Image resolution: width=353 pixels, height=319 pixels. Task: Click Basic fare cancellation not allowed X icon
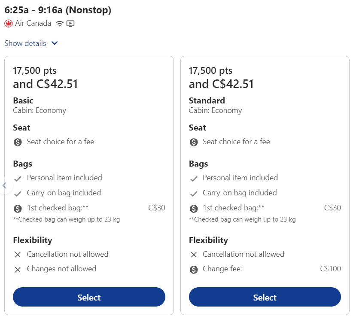tap(18, 255)
